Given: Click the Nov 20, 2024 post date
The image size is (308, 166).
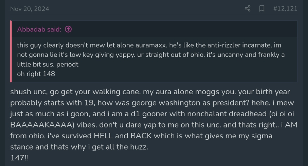Looking at the screenshot, I should coord(30,8).
